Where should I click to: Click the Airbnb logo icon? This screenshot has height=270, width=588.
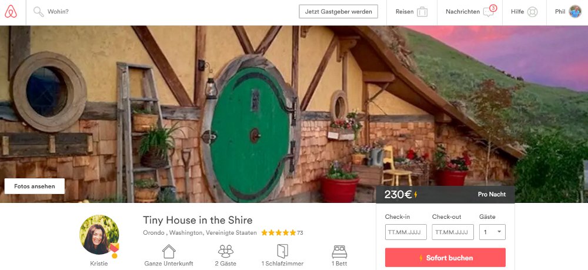11,12
